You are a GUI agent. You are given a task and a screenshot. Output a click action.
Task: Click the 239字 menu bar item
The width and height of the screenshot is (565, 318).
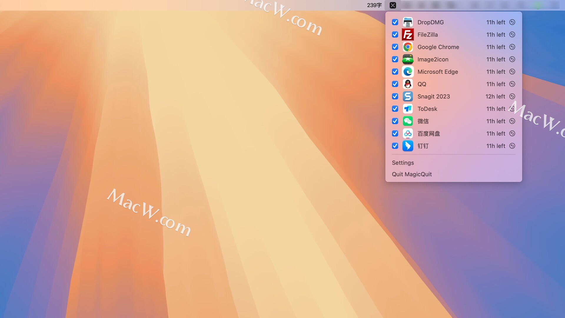click(x=374, y=5)
